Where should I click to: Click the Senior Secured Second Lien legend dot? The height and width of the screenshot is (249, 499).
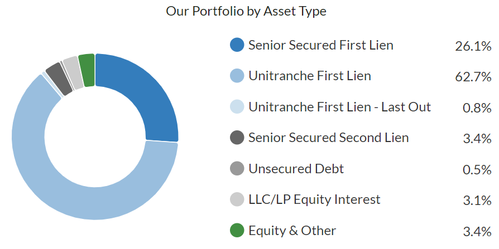237,138
